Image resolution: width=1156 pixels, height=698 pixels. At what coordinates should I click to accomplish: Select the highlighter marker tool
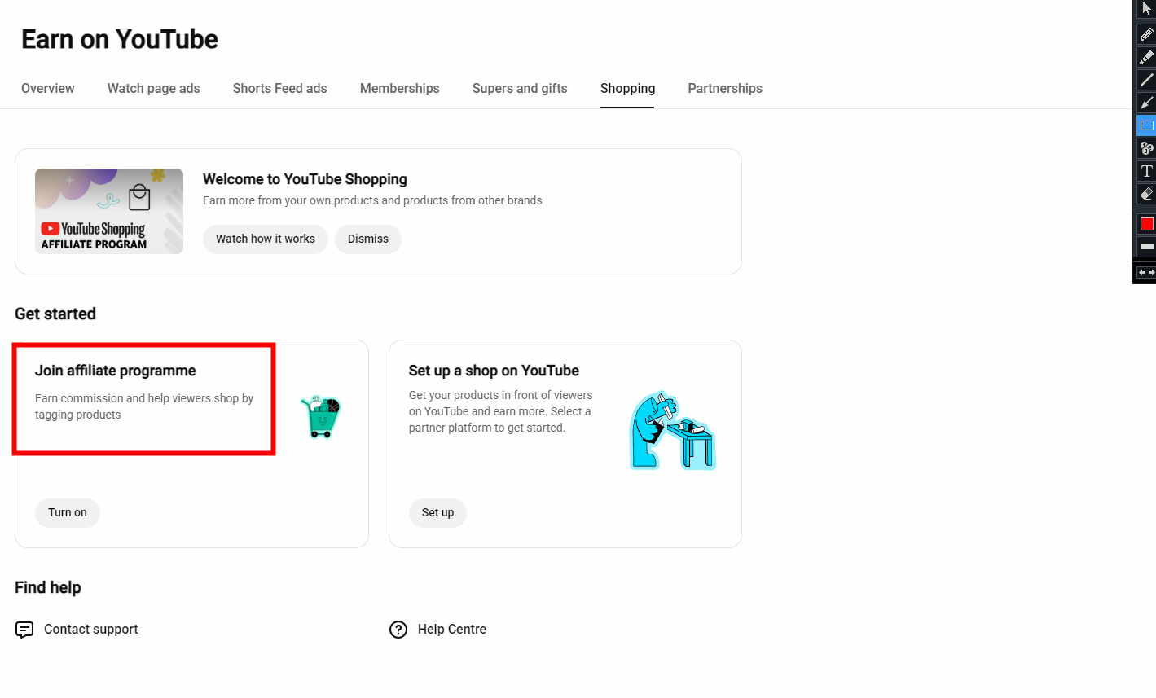click(1146, 57)
